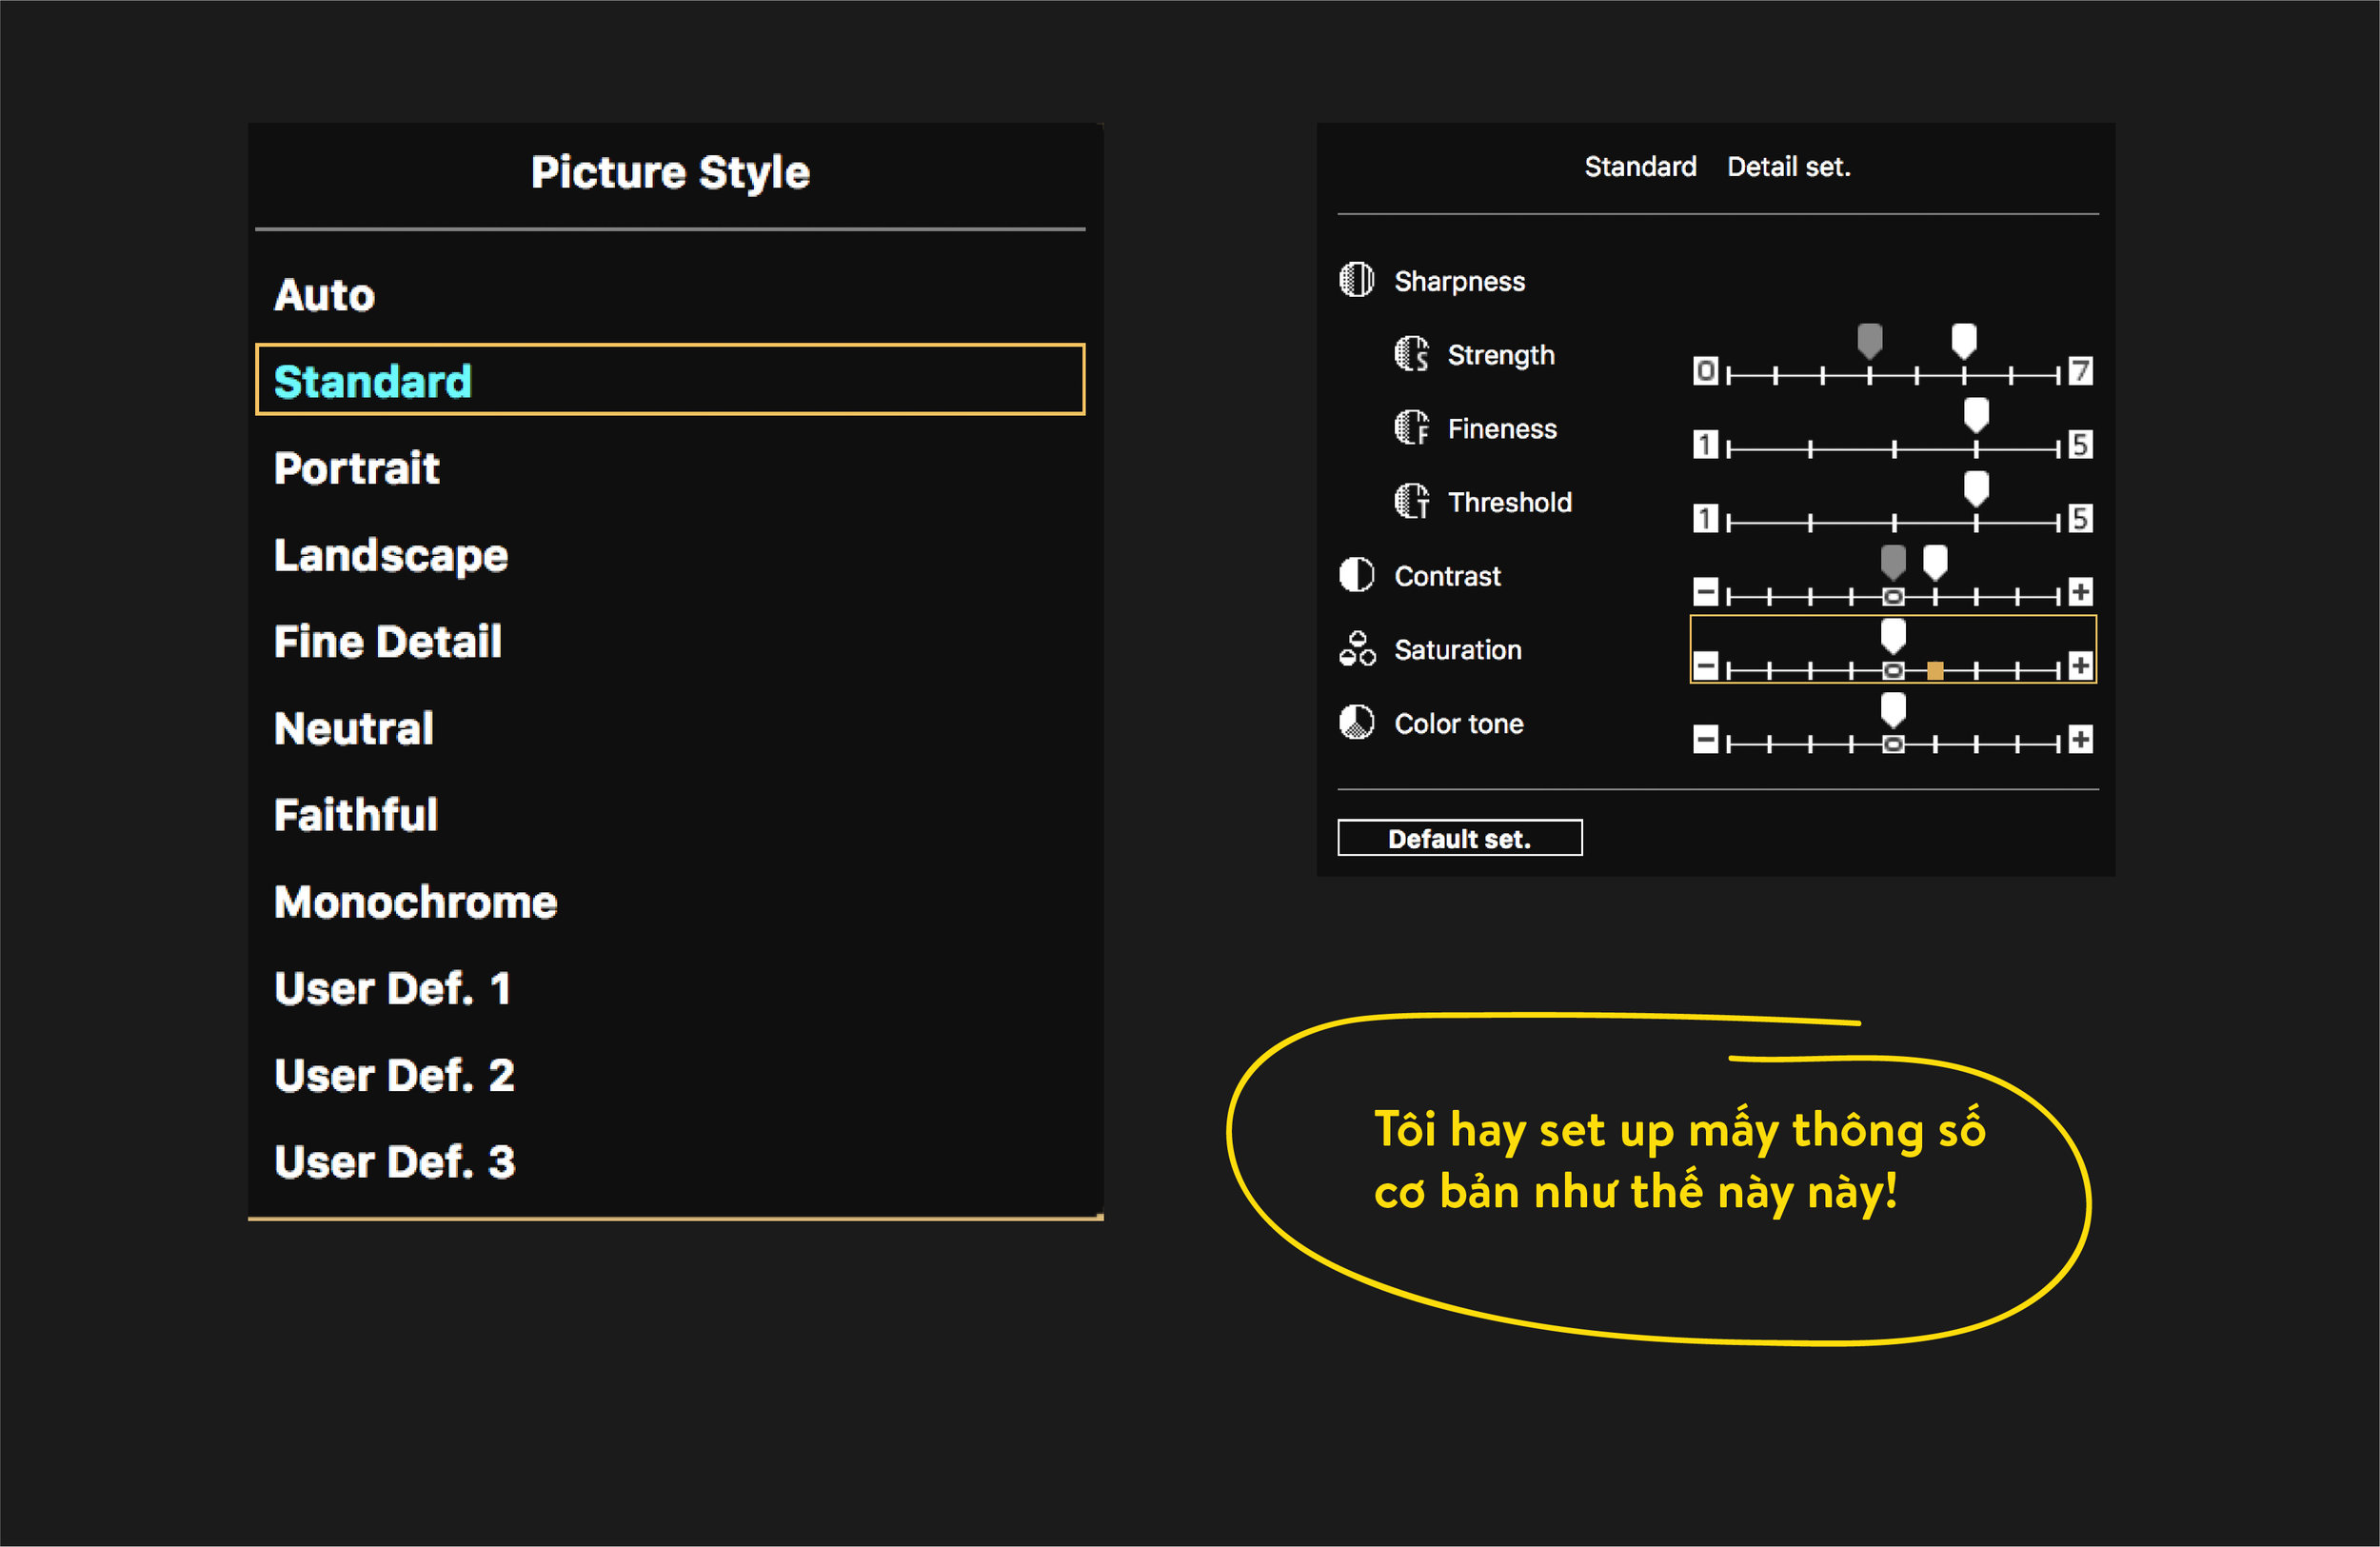Click the Sharpness half-circle icon
Screen dimensions: 2380x1547
click(x=1356, y=280)
